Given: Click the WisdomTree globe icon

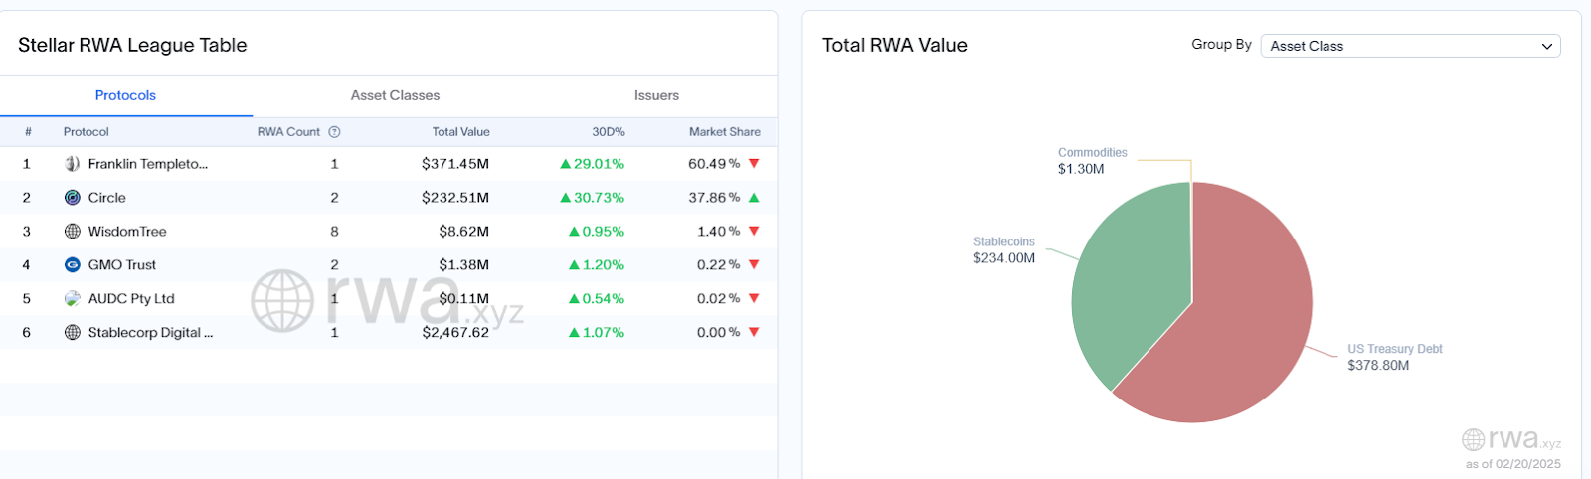Looking at the screenshot, I should coord(72,232).
